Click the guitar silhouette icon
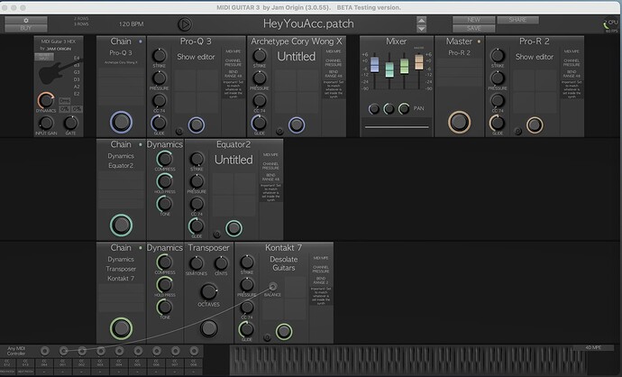The width and height of the screenshot is (622, 377). tap(59, 71)
